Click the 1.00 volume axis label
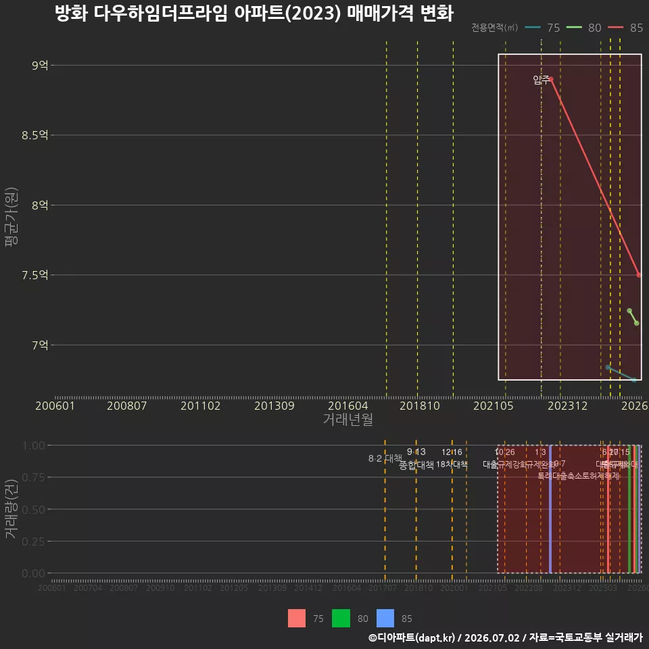 (x=34, y=446)
